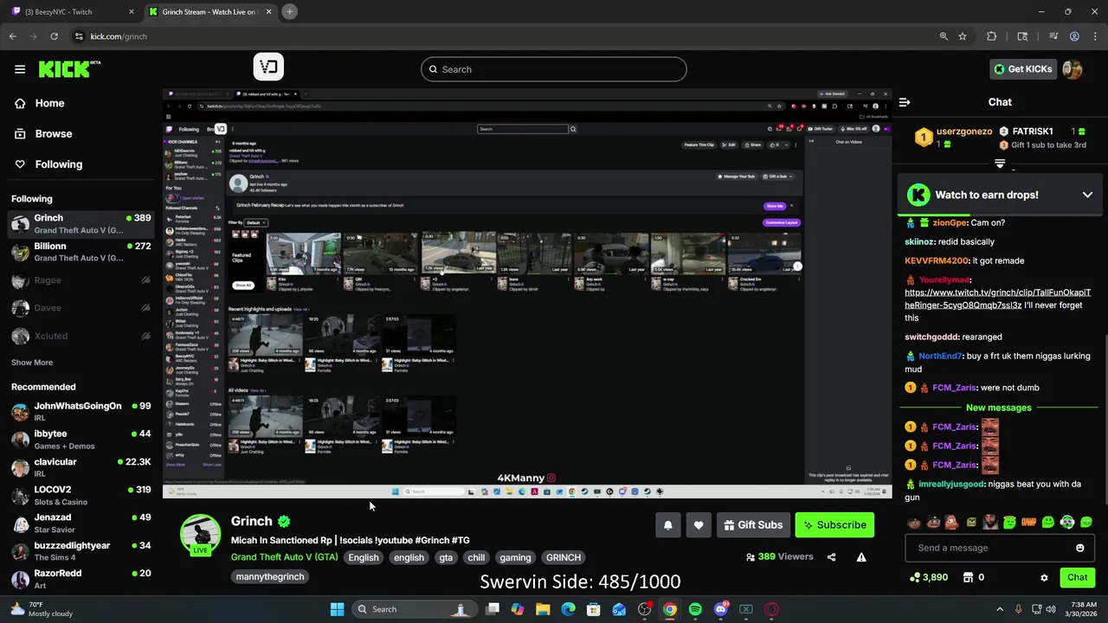The width and height of the screenshot is (1108, 623).
Task: Click the English language tag
Action: point(364,557)
